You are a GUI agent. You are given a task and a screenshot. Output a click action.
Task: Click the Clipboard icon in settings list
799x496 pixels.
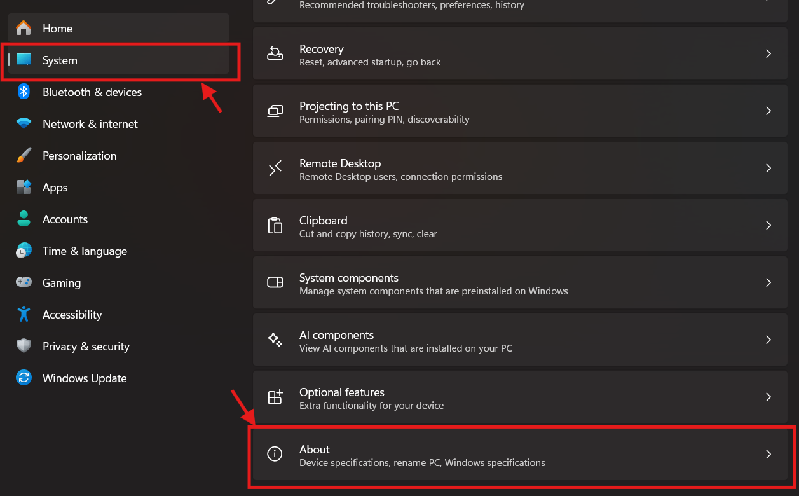coord(275,226)
